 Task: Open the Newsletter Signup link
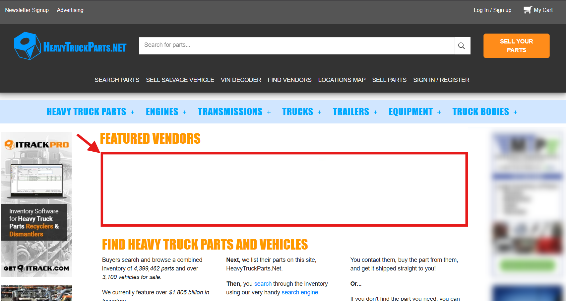(x=27, y=10)
